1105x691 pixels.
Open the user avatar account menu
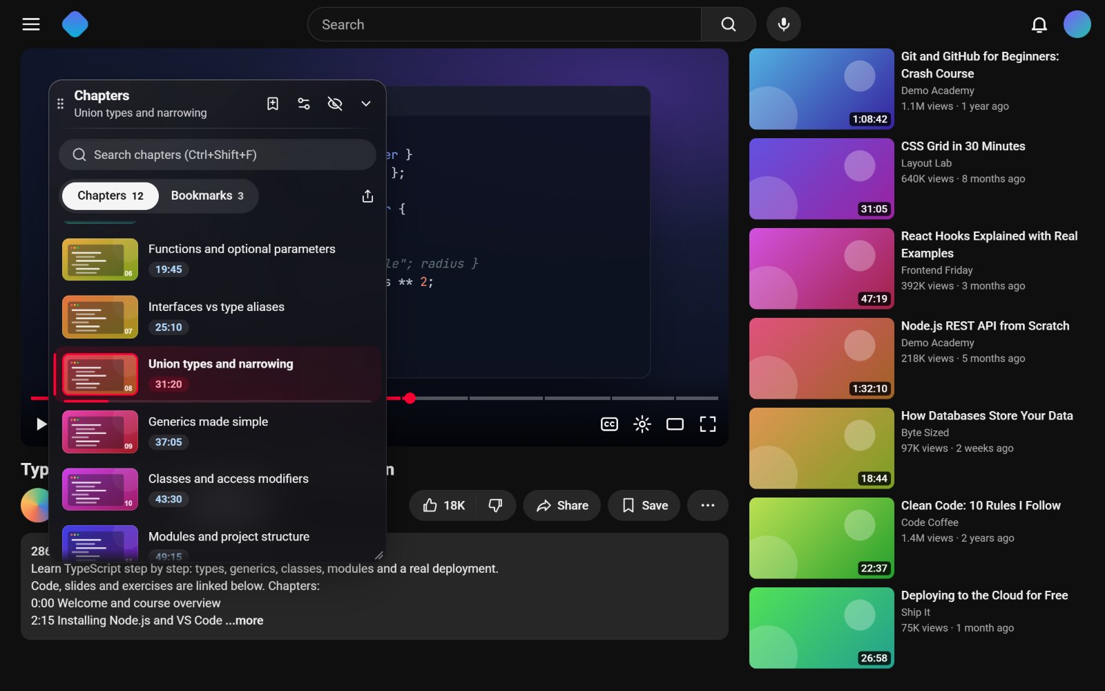click(1077, 24)
